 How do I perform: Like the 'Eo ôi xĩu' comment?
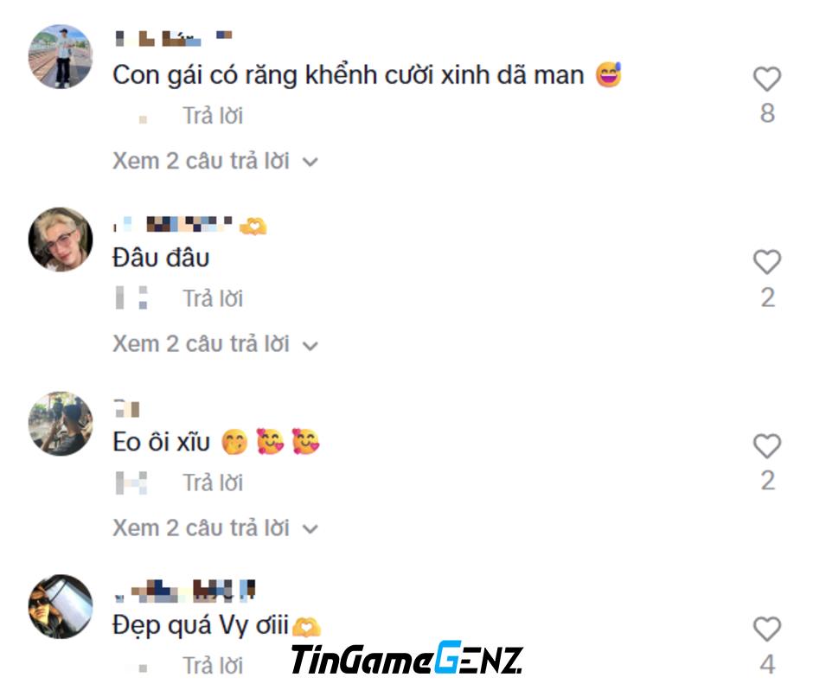click(x=767, y=446)
